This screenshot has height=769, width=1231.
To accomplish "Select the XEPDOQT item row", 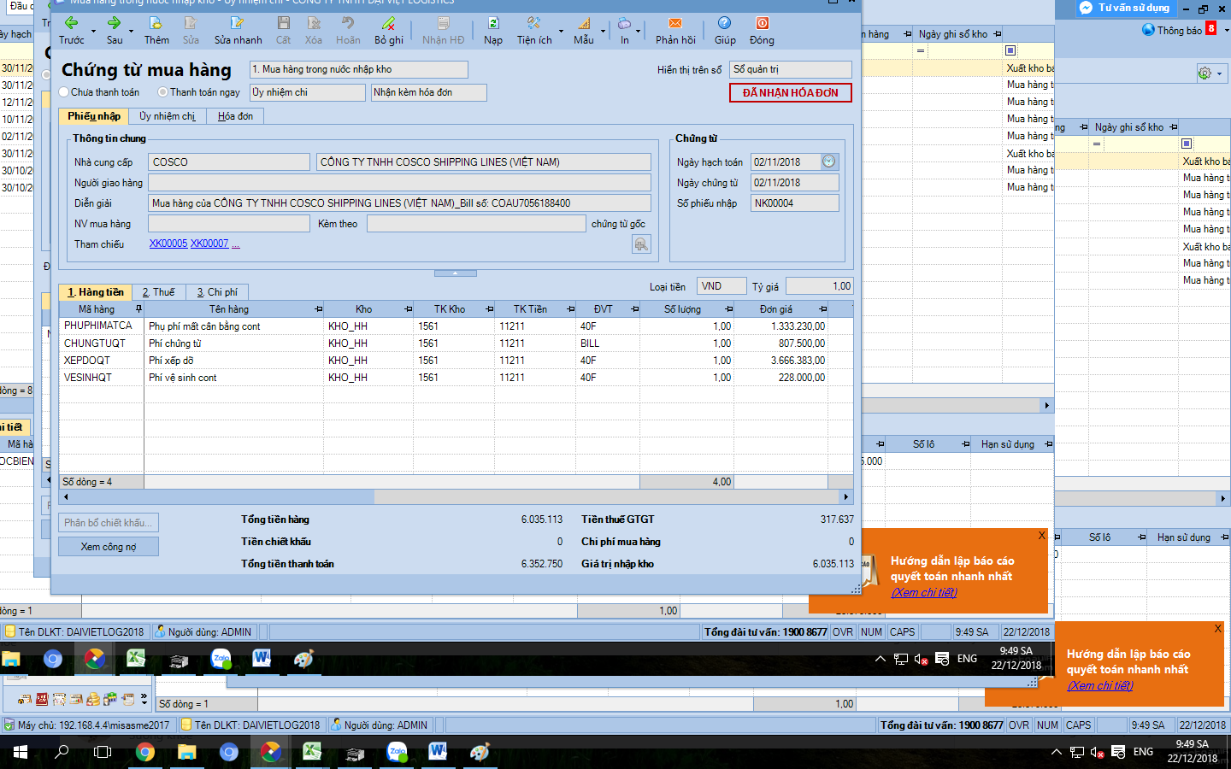I will click(x=456, y=361).
